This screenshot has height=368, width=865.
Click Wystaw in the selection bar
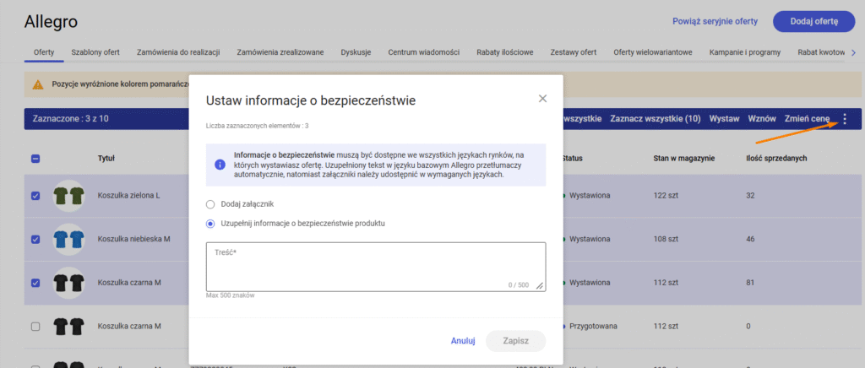coord(724,118)
